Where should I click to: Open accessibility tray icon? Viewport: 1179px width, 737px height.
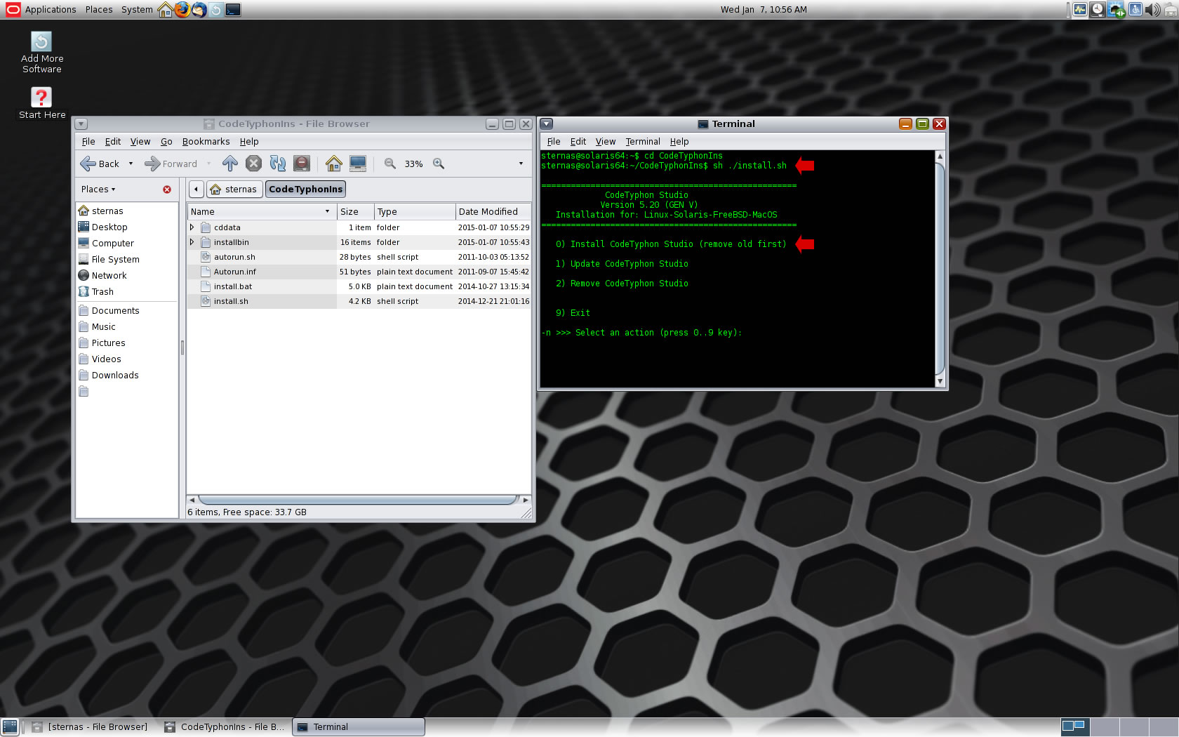click(1135, 10)
